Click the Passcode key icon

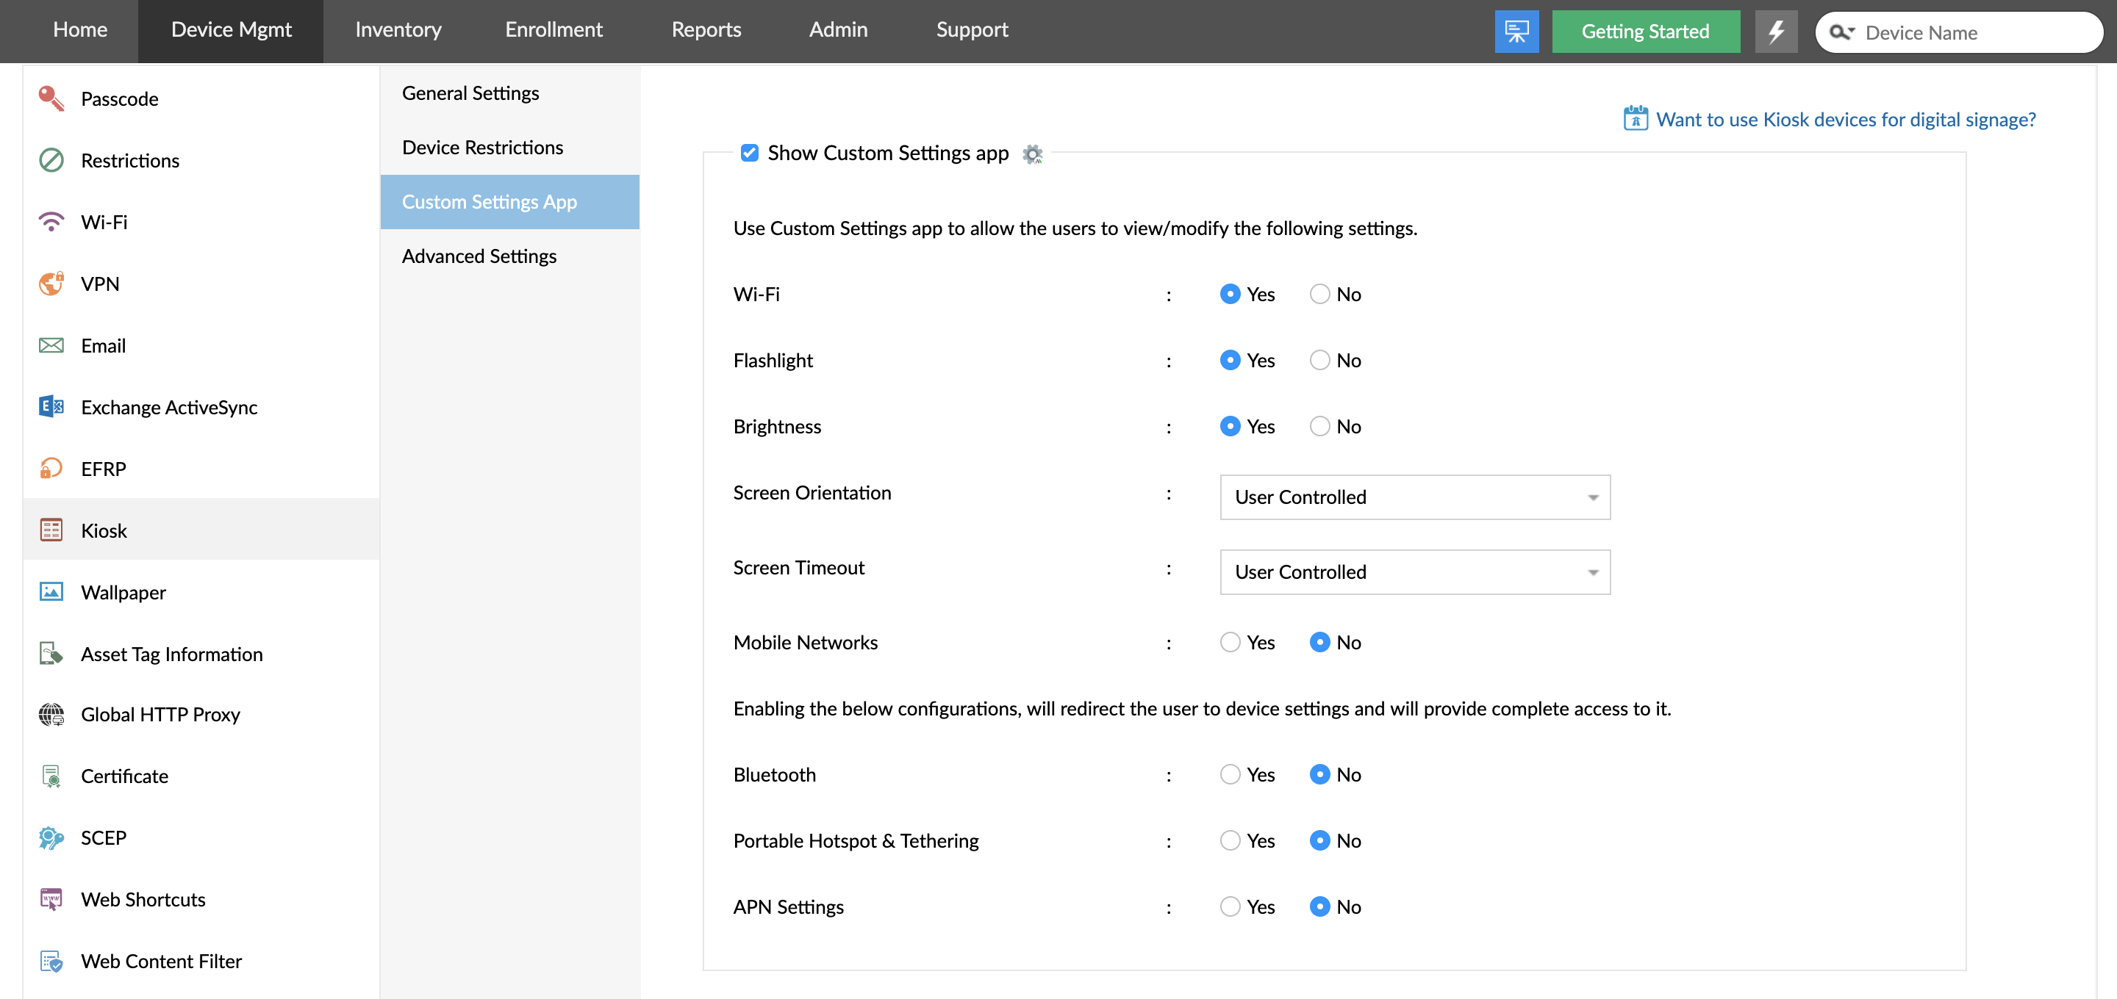(51, 98)
